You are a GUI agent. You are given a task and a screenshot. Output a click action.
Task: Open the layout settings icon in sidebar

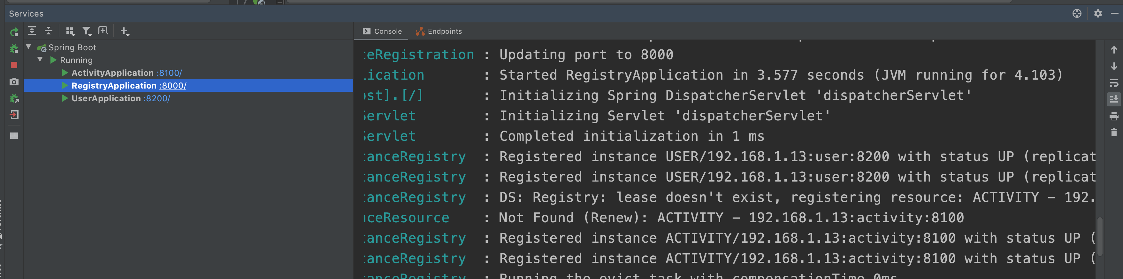(14, 136)
